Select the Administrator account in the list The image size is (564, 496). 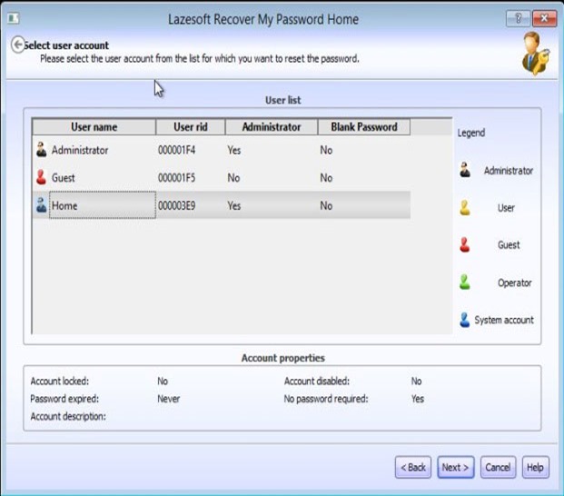point(222,150)
